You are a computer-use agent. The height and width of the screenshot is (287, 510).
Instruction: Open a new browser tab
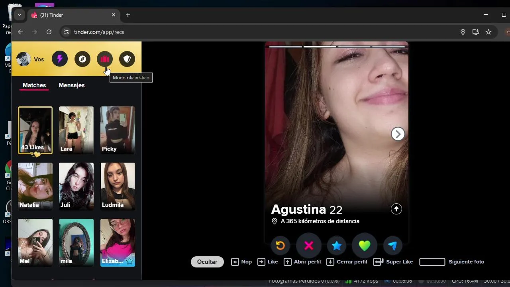point(128,15)
